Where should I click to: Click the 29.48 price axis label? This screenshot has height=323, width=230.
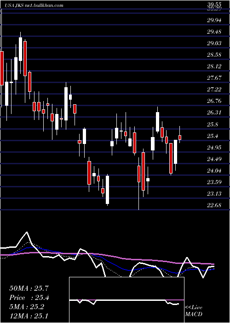point(214,32)
